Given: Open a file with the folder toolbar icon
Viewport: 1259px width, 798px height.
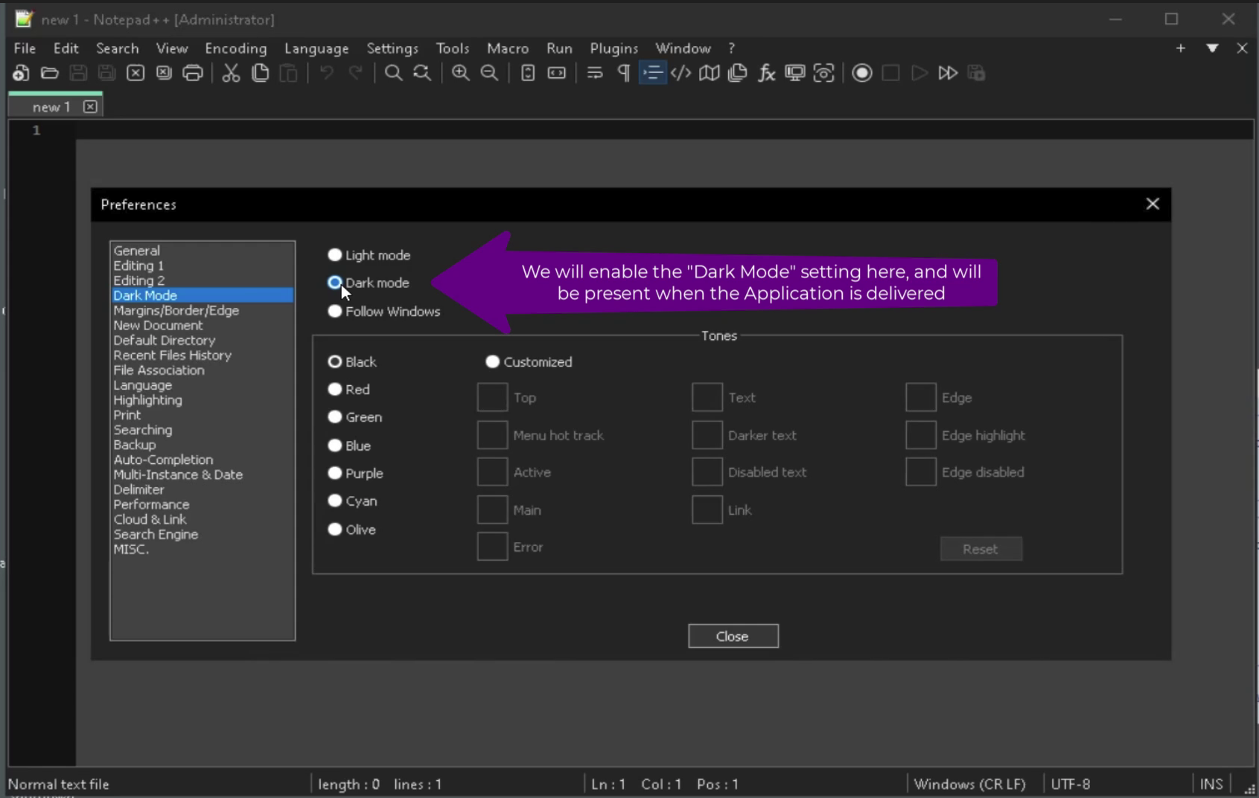Looking at the screenshot, I should pos(49,73).
